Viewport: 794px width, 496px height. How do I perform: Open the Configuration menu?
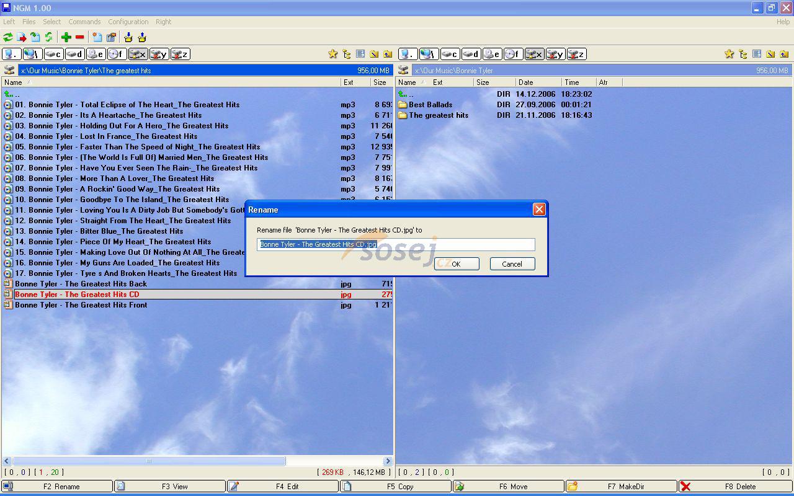pyautogui.click(x=128, y=22)
